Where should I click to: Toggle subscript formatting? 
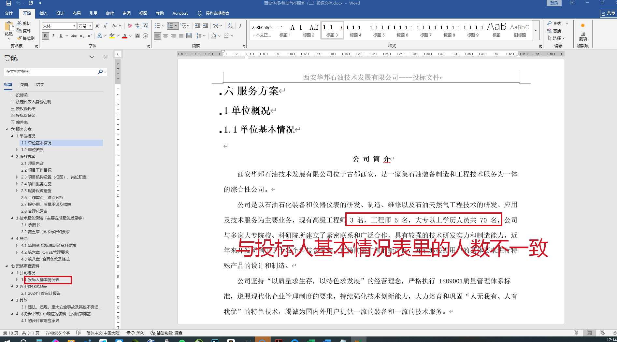pyautogui.click(x=82, y=36)
